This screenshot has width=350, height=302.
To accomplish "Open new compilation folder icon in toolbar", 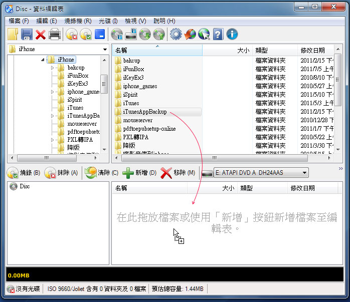I will coord(13,35).
